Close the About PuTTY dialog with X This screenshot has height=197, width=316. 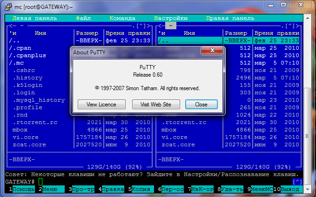[212, 50]
